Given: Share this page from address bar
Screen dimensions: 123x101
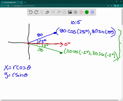Looking at the screenshot, I should coord(108,6).
